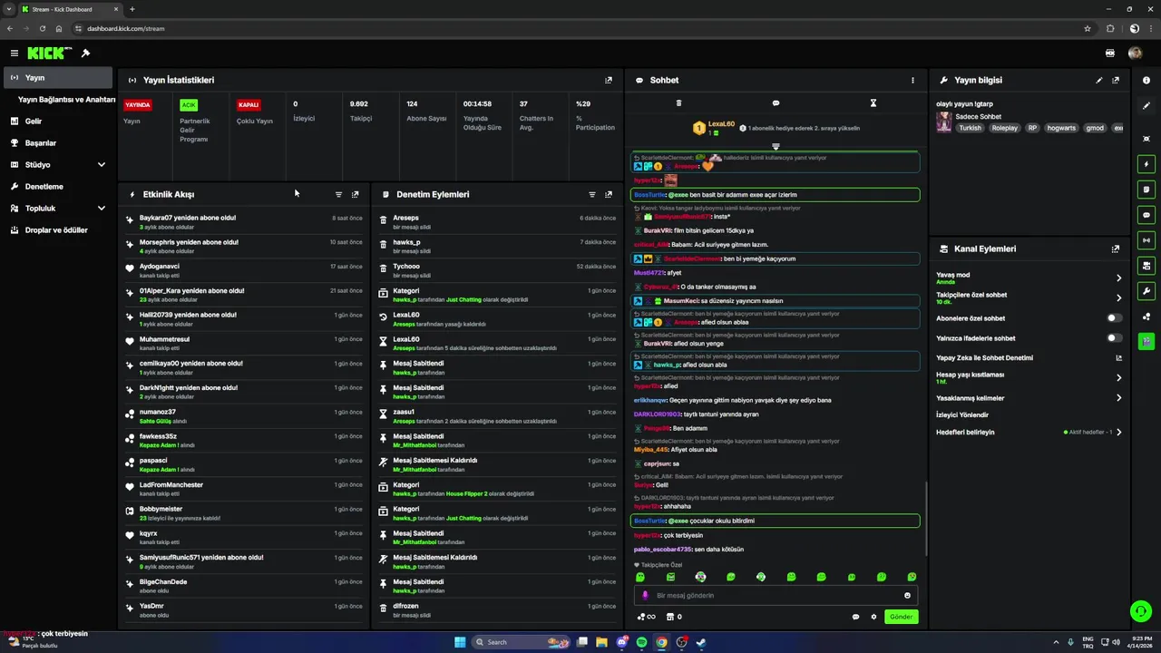Open Spotify from the taskbar
The height and width of the screenshot is (653, 1161).
(x=641, y=642)
